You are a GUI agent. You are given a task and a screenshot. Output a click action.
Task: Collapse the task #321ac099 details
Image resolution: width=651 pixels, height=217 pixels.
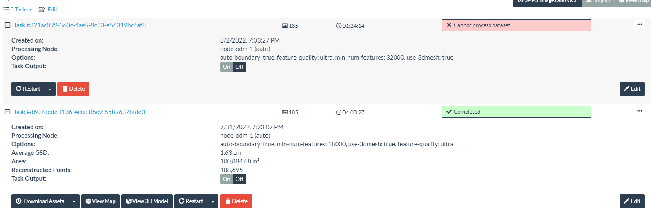pyautogui.click(x=7, y=25)
